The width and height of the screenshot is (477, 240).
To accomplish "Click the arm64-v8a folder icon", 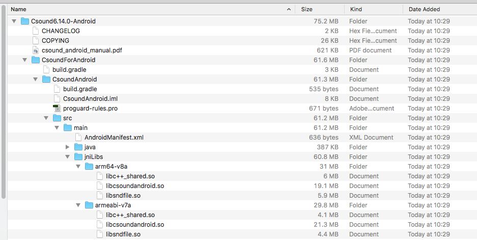I will 89,166.
